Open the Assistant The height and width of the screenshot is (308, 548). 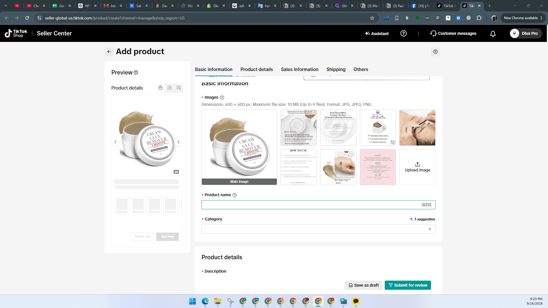click(376, 34)
